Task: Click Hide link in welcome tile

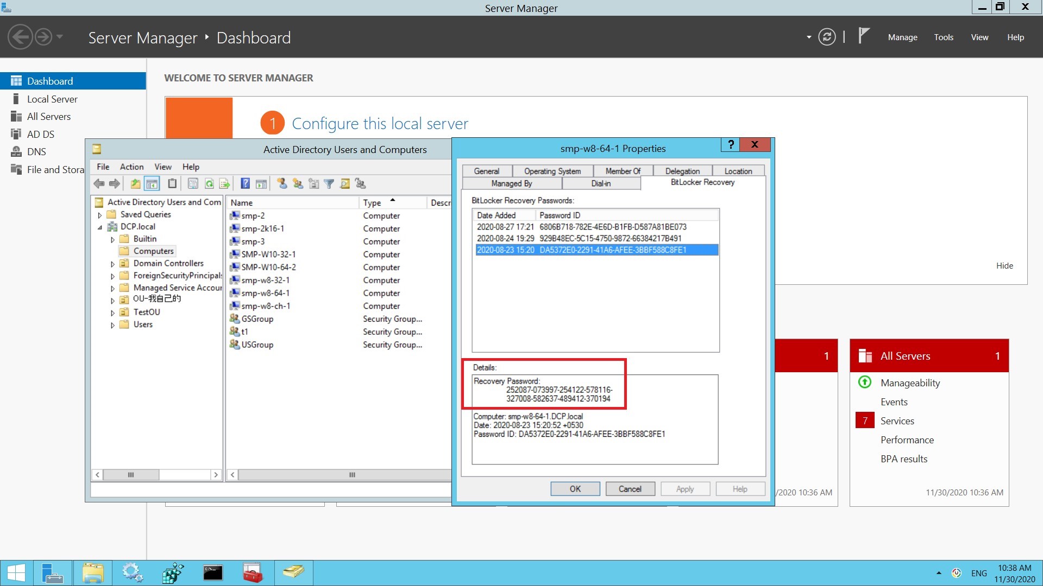Action: pos(1004,265)
